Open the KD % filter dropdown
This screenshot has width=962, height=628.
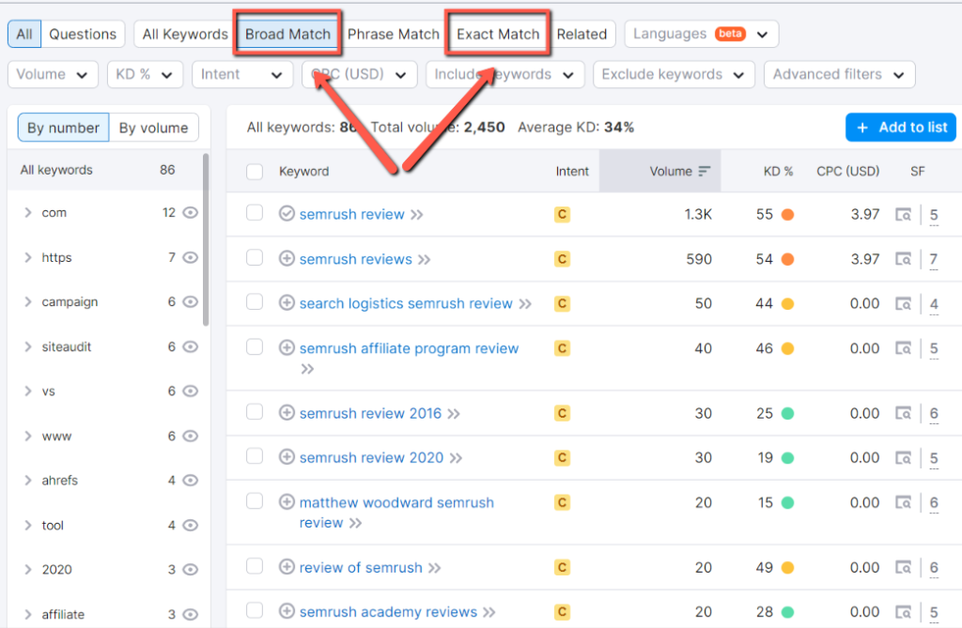pyautogui.click(x=144, y=74)
